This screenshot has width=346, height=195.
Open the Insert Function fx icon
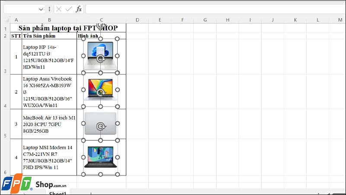click(79, 9)
